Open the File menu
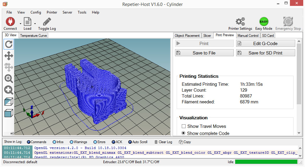This screenshot has height=167, width=305. [x=9, y=12]
